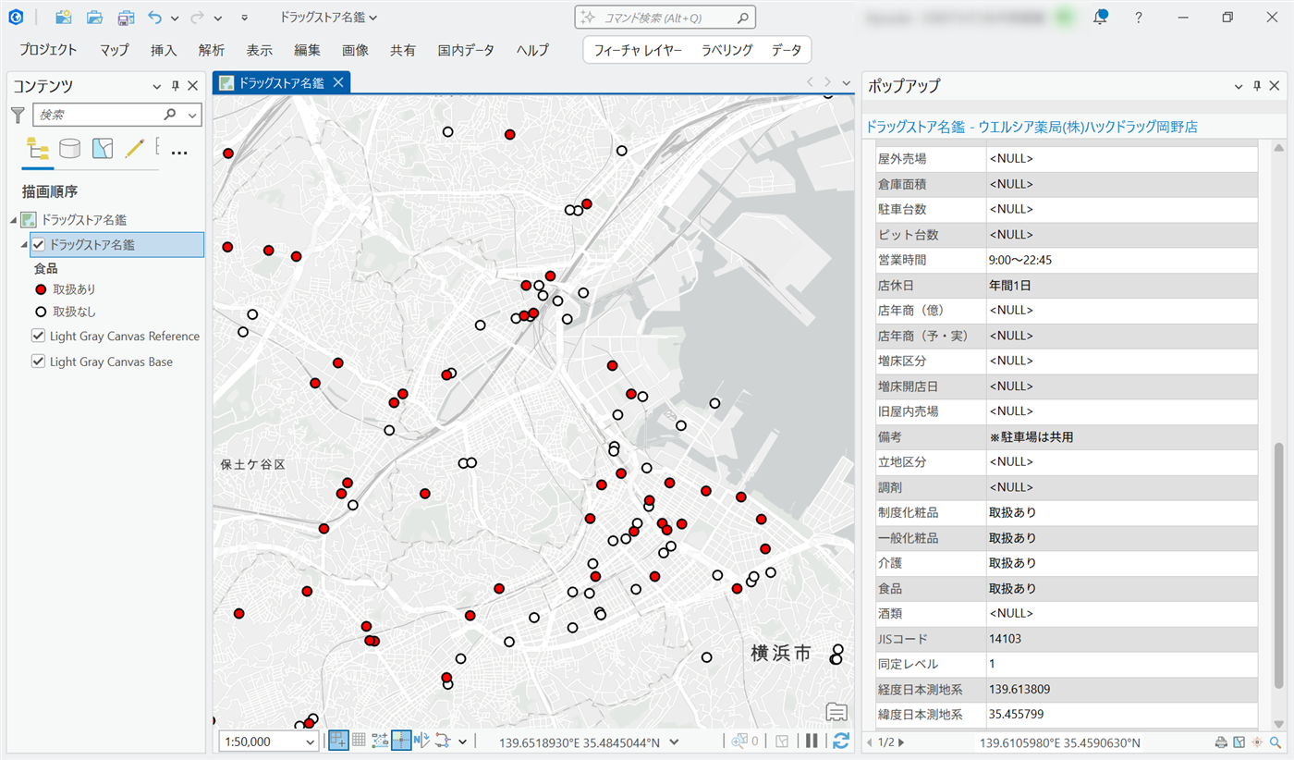Click the filter funnel icon in Contents
1294x760 pixels.
pos(18,115)
